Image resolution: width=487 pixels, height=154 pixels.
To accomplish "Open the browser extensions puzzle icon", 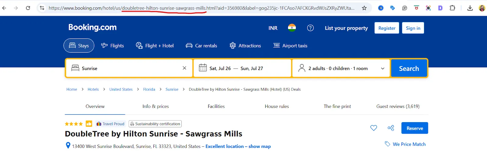I will tap(452, 8).
